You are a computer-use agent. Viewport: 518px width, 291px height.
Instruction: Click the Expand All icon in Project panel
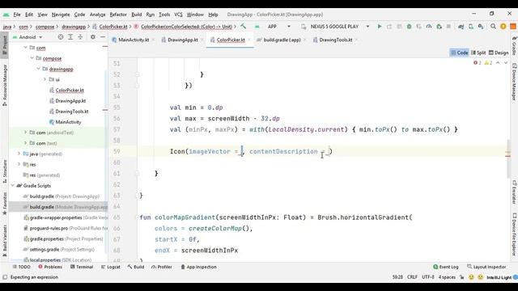[x=70, y=37]
